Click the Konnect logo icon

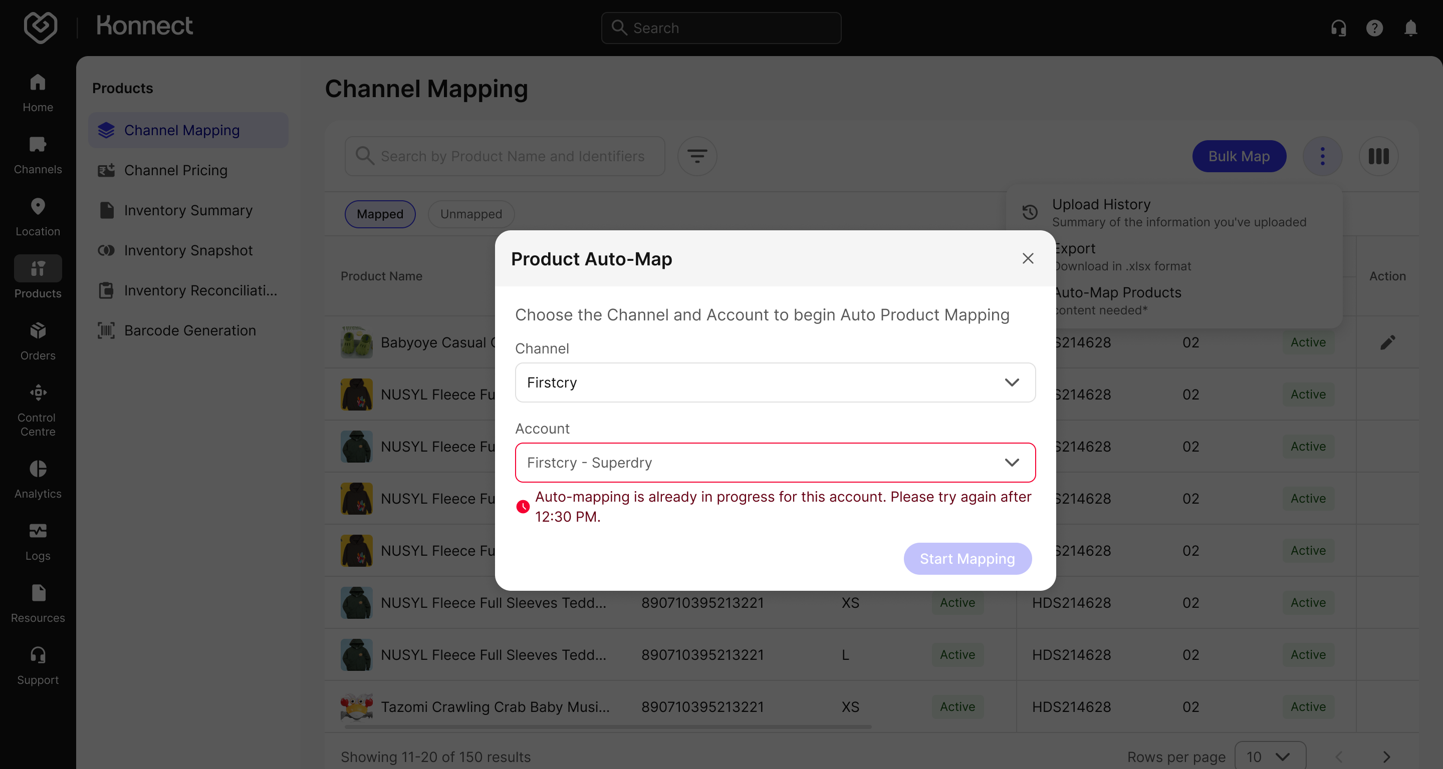pos(40,27)
